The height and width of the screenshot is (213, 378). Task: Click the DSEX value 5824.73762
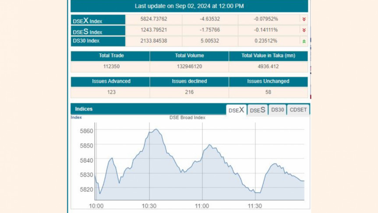(154, 19)
